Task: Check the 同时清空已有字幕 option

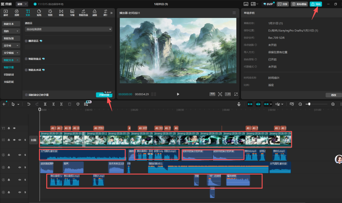Action: click(26, 95)
